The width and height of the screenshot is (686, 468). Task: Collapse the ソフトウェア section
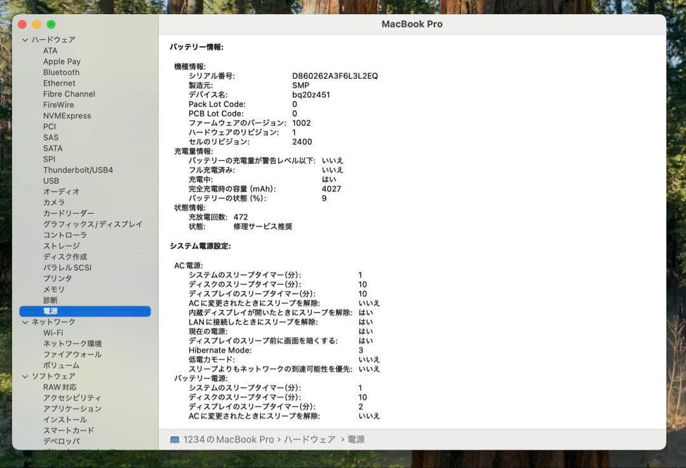[25, 376]
